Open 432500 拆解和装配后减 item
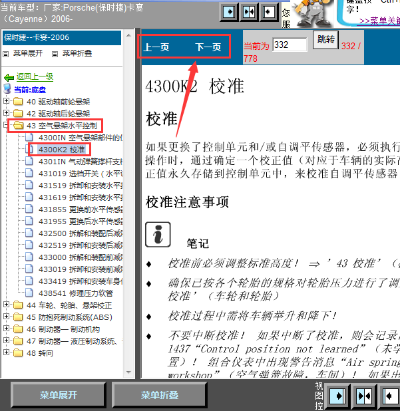The width and height of the screenshot is (400, 411). [x=81, y=233]
